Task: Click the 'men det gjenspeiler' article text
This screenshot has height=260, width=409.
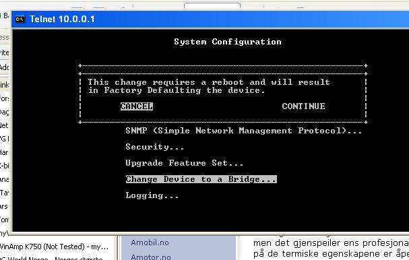Action: [x=331, y=243]
